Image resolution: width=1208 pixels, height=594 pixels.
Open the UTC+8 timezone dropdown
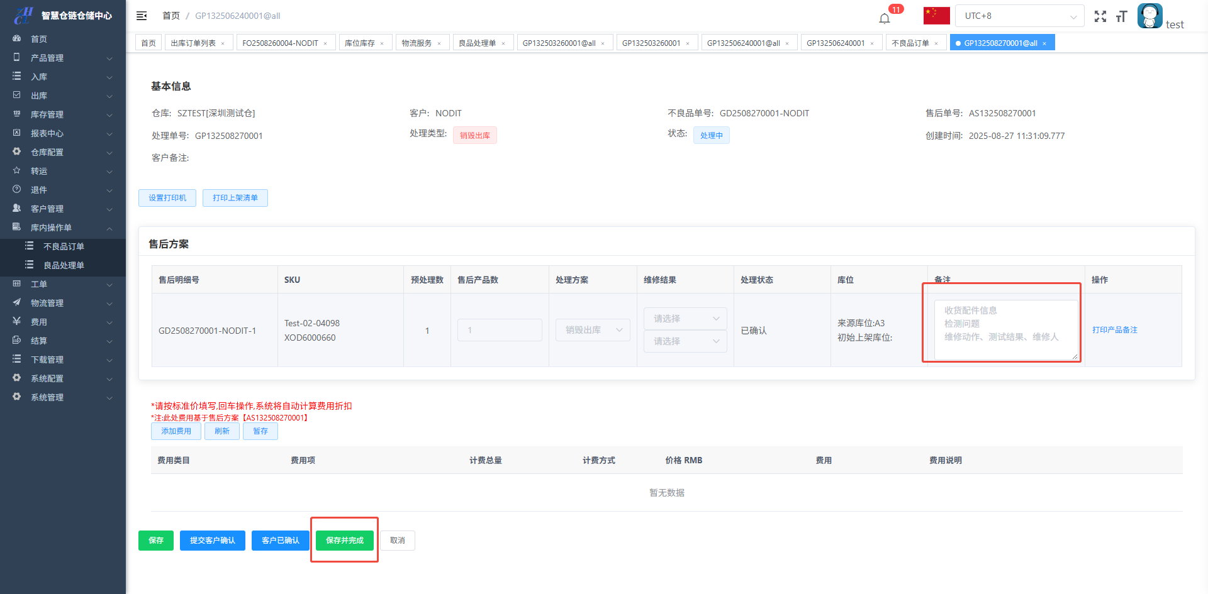1019,16
